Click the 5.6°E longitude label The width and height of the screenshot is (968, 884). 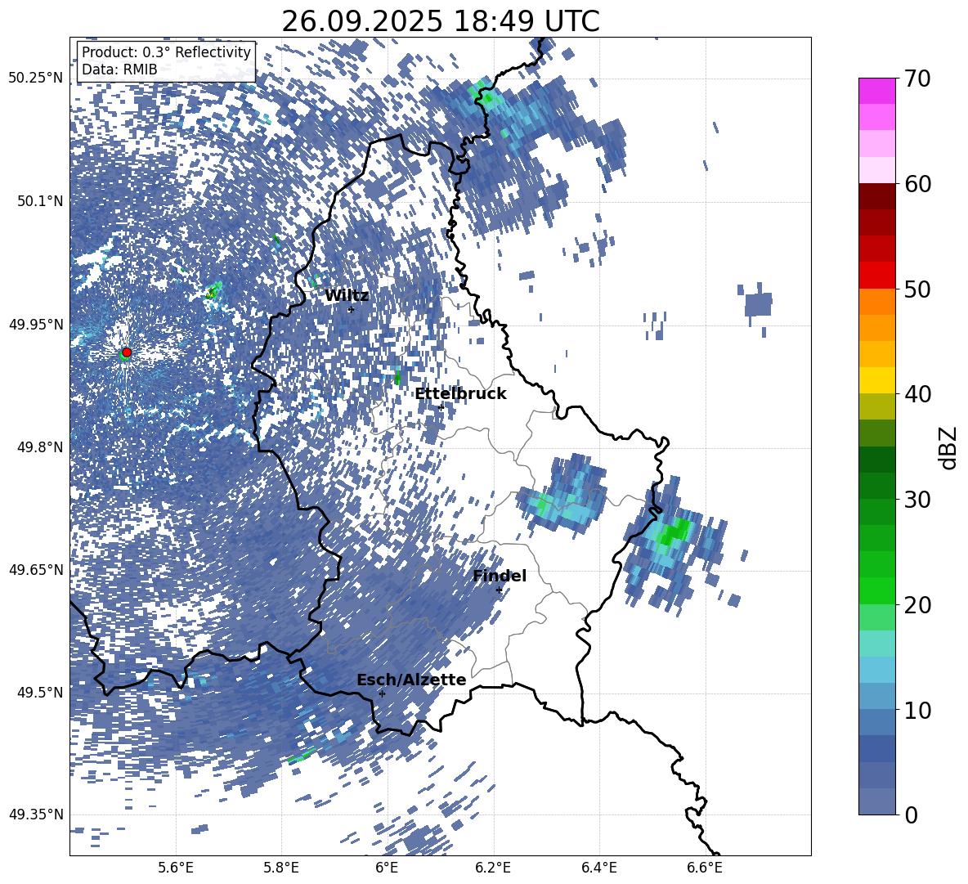175,868
